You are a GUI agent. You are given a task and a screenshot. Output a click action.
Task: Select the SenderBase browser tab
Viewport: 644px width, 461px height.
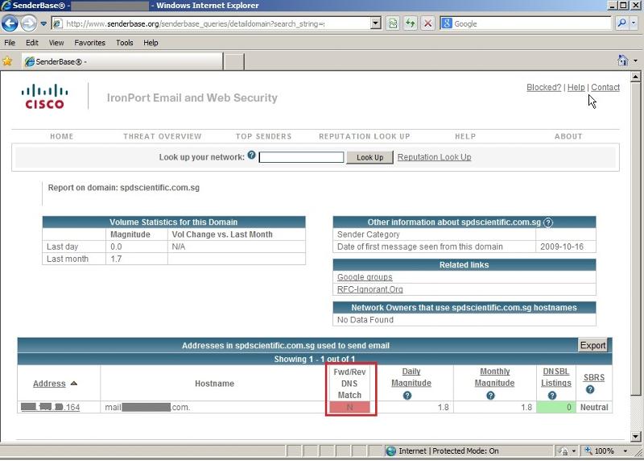(121, 61)
